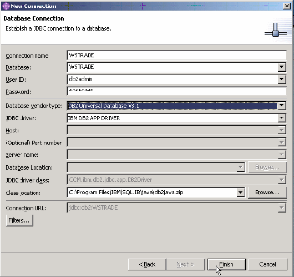
Task: Click the Finish button
Action: coord(227,264)
